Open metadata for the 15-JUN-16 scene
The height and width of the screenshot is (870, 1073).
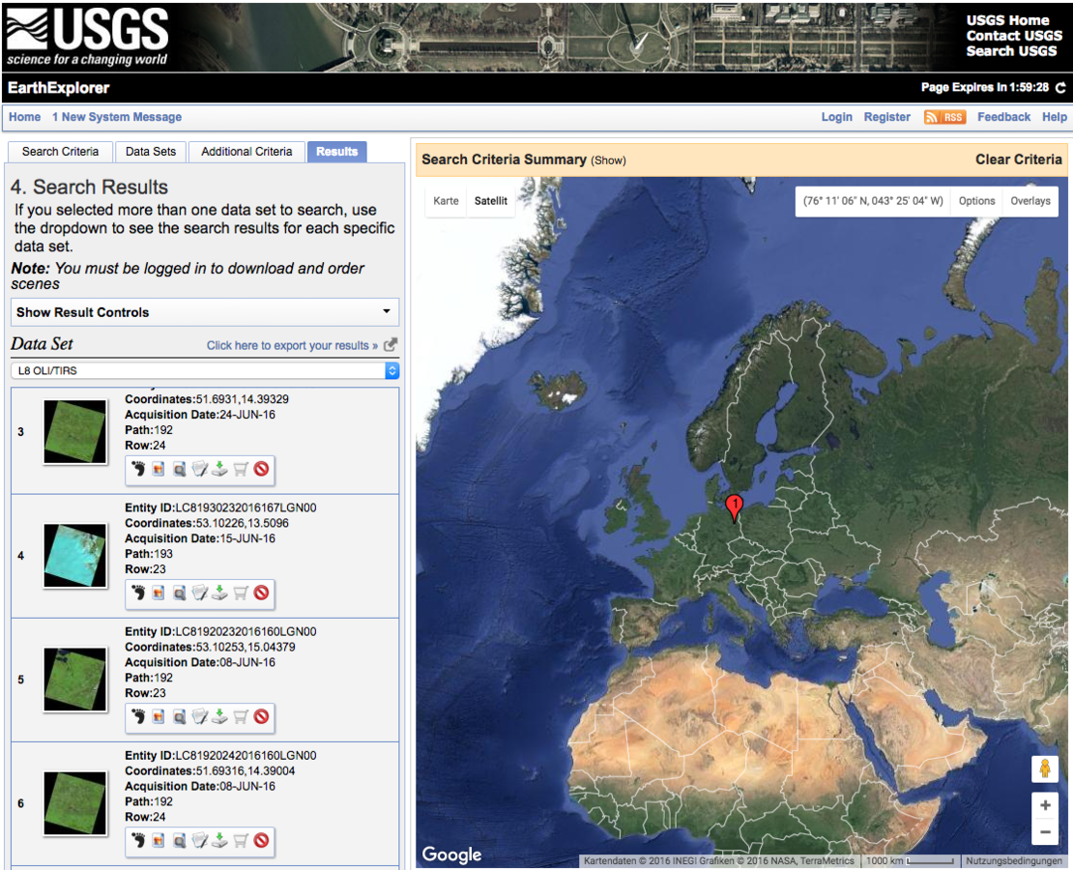pyautogui.click(x=200, y=593)
